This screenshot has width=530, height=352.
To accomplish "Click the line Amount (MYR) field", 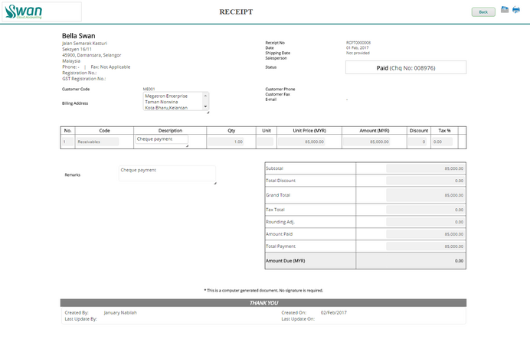I will pos(367,142).
